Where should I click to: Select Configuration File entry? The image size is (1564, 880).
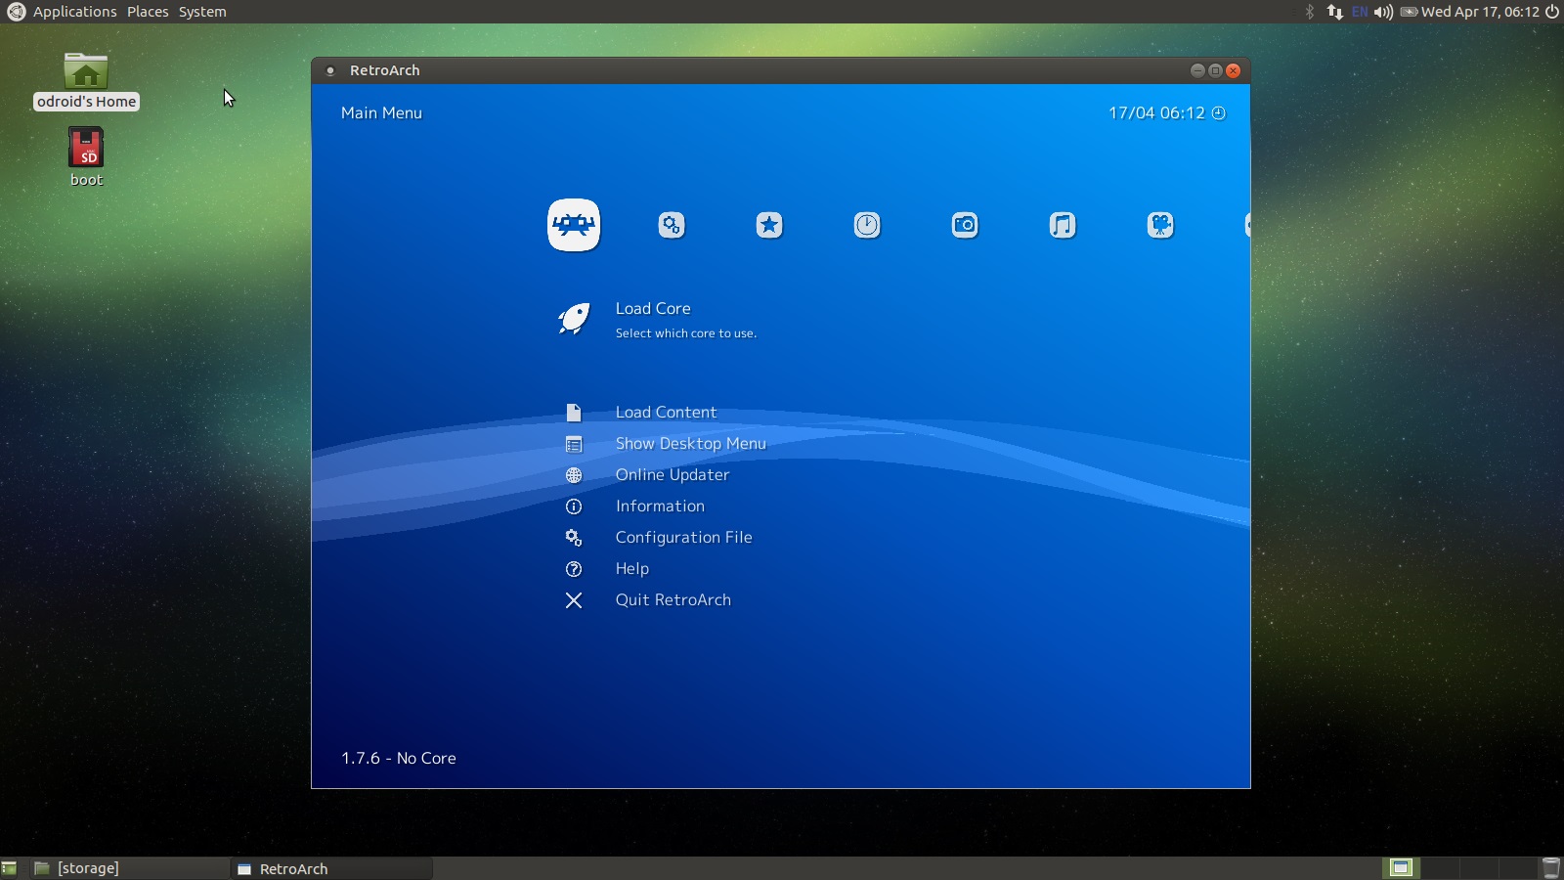[x=683, y=538]
